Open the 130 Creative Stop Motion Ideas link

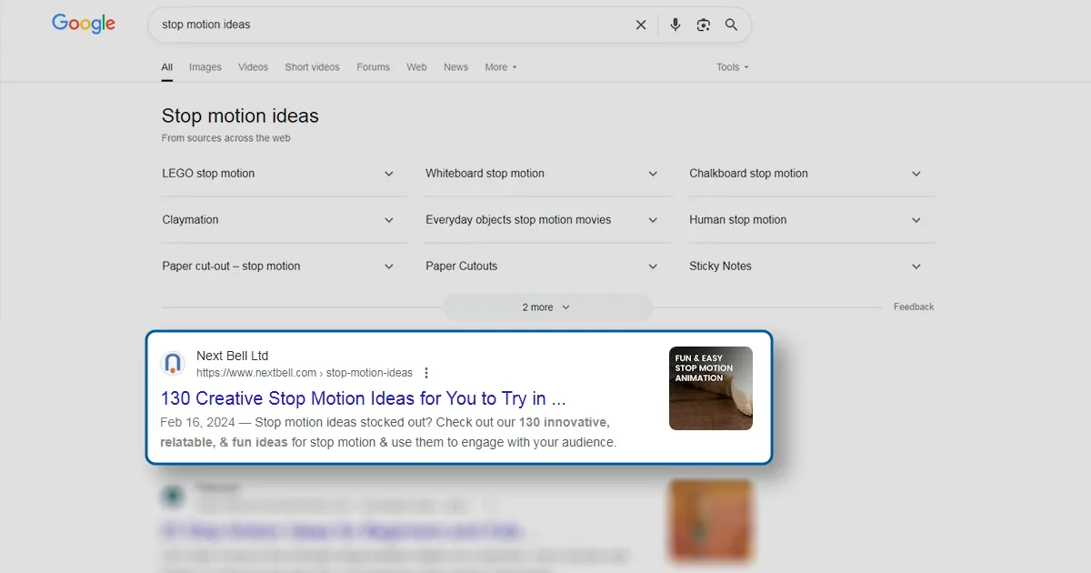(364, 398)
